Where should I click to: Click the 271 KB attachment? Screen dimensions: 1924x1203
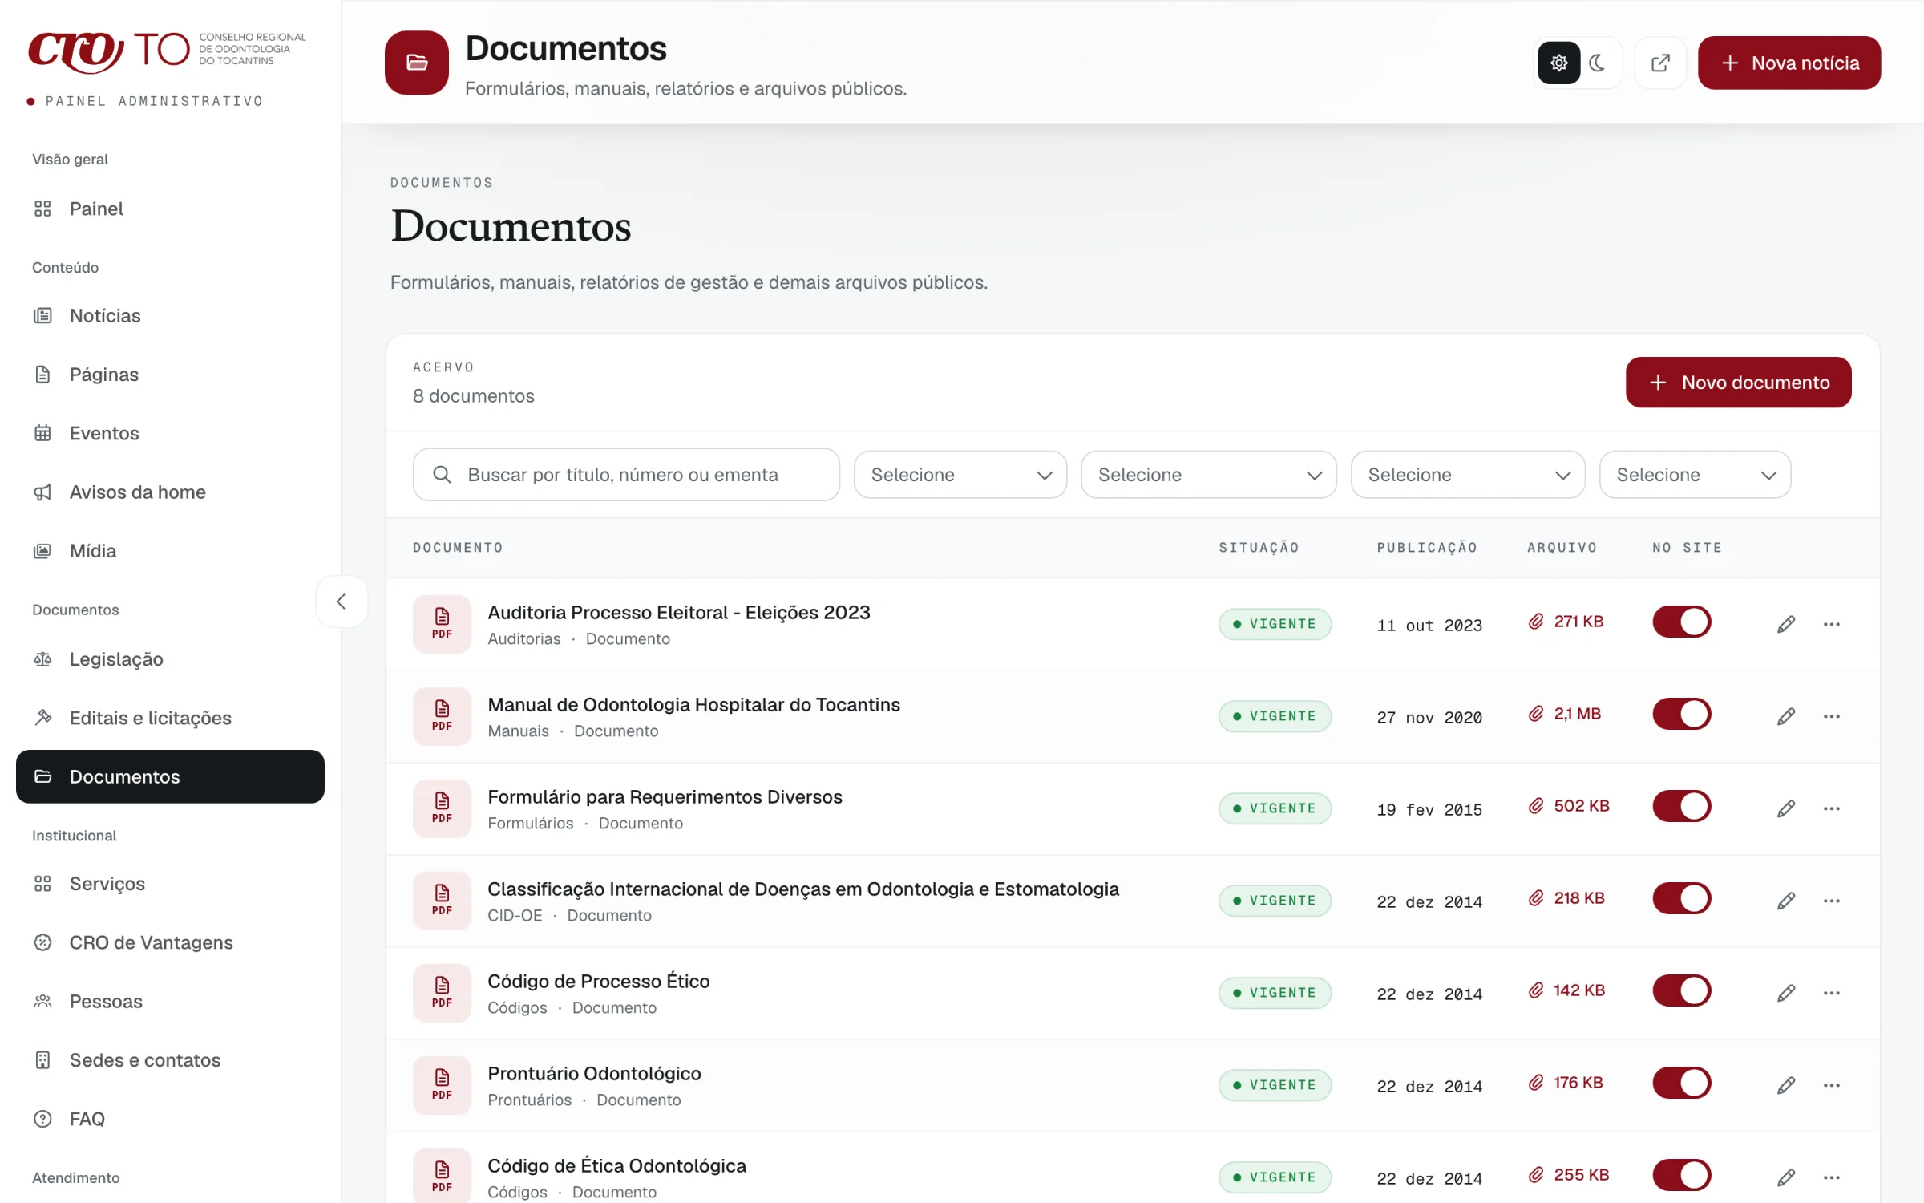pos(1566,622)
